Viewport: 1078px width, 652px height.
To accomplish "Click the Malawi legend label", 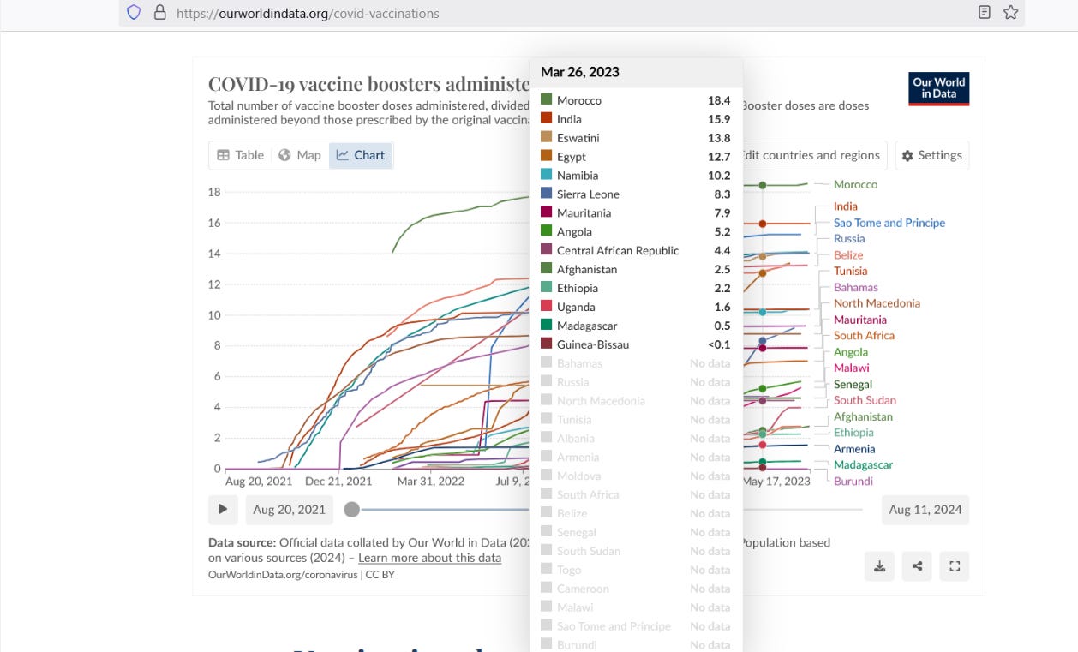I will (852, 368).
